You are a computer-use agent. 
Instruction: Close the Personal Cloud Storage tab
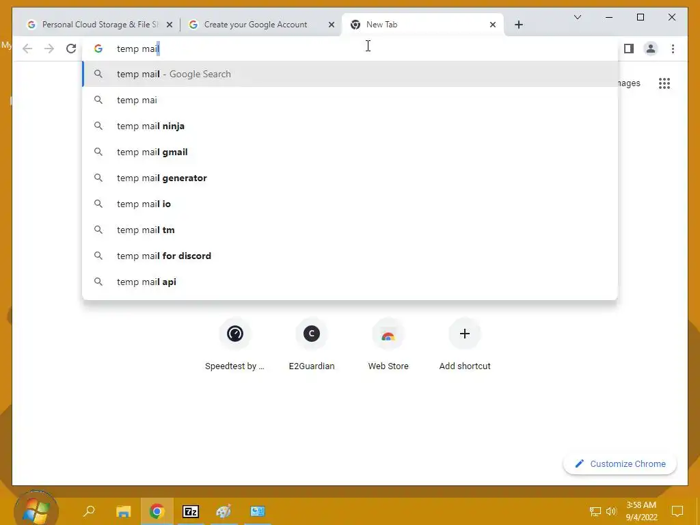(170, 25)
